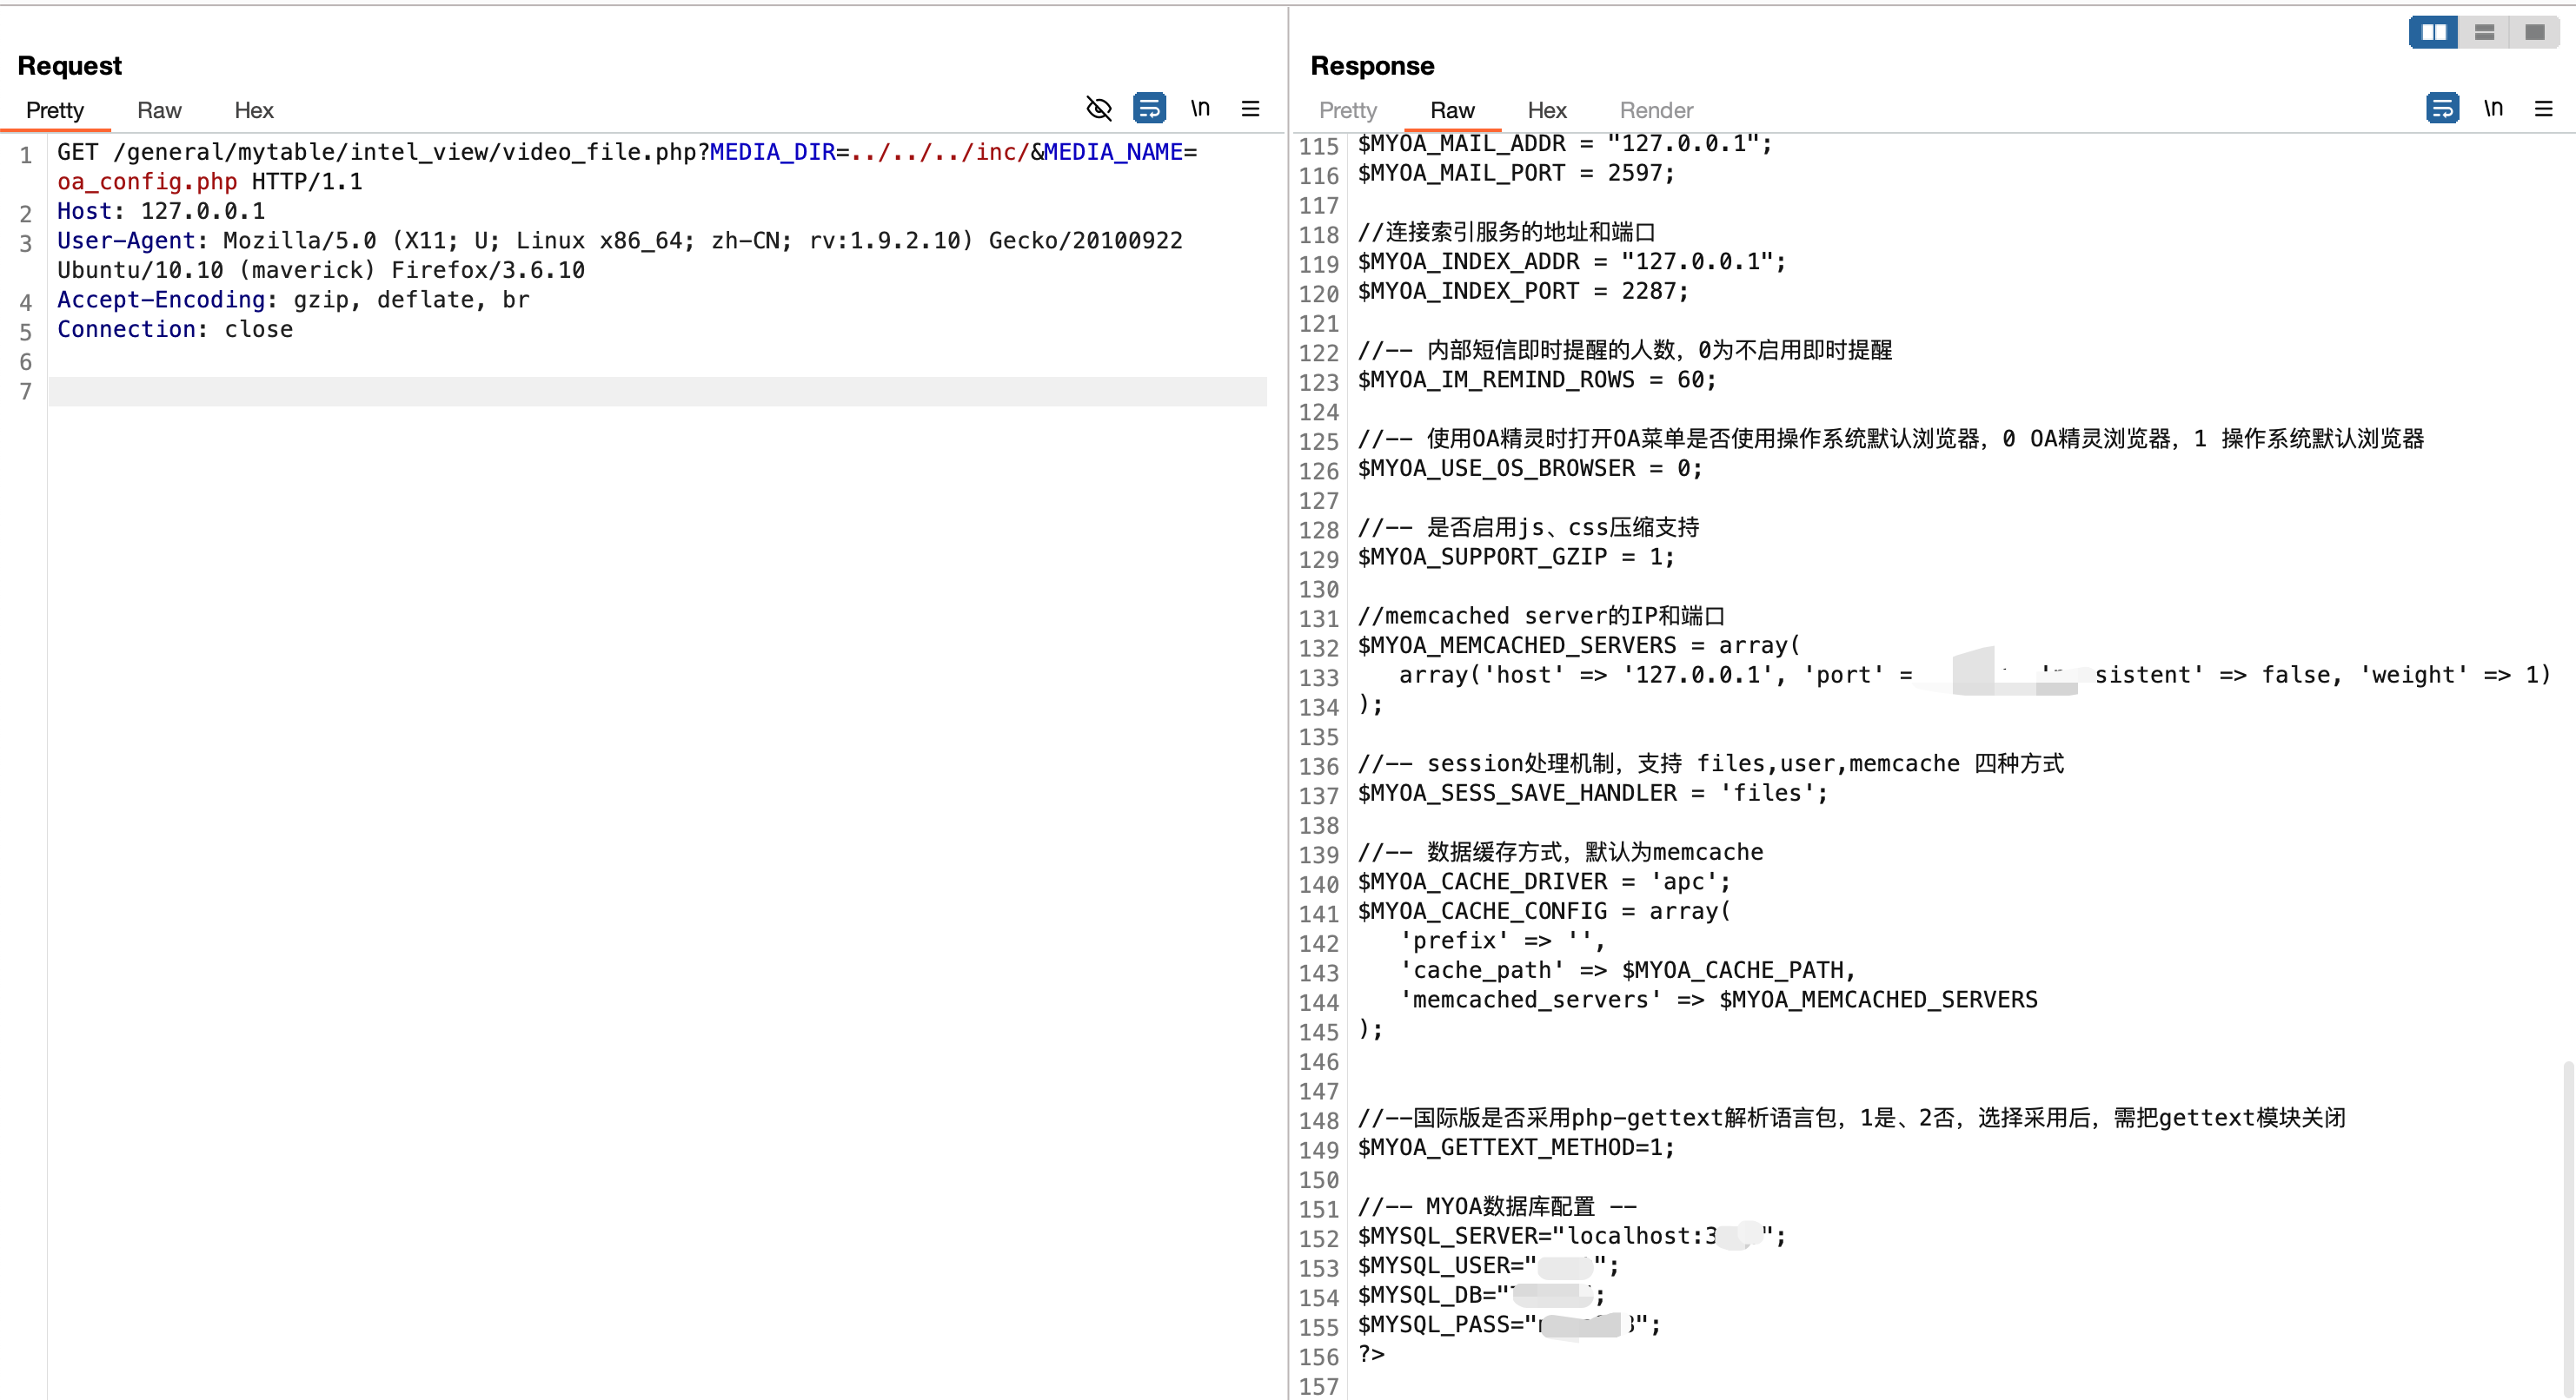Click the closing ?> PHP tag
Image resolution: width=2576 pixels, height=1400 pixels.
coord(1371,1354)
